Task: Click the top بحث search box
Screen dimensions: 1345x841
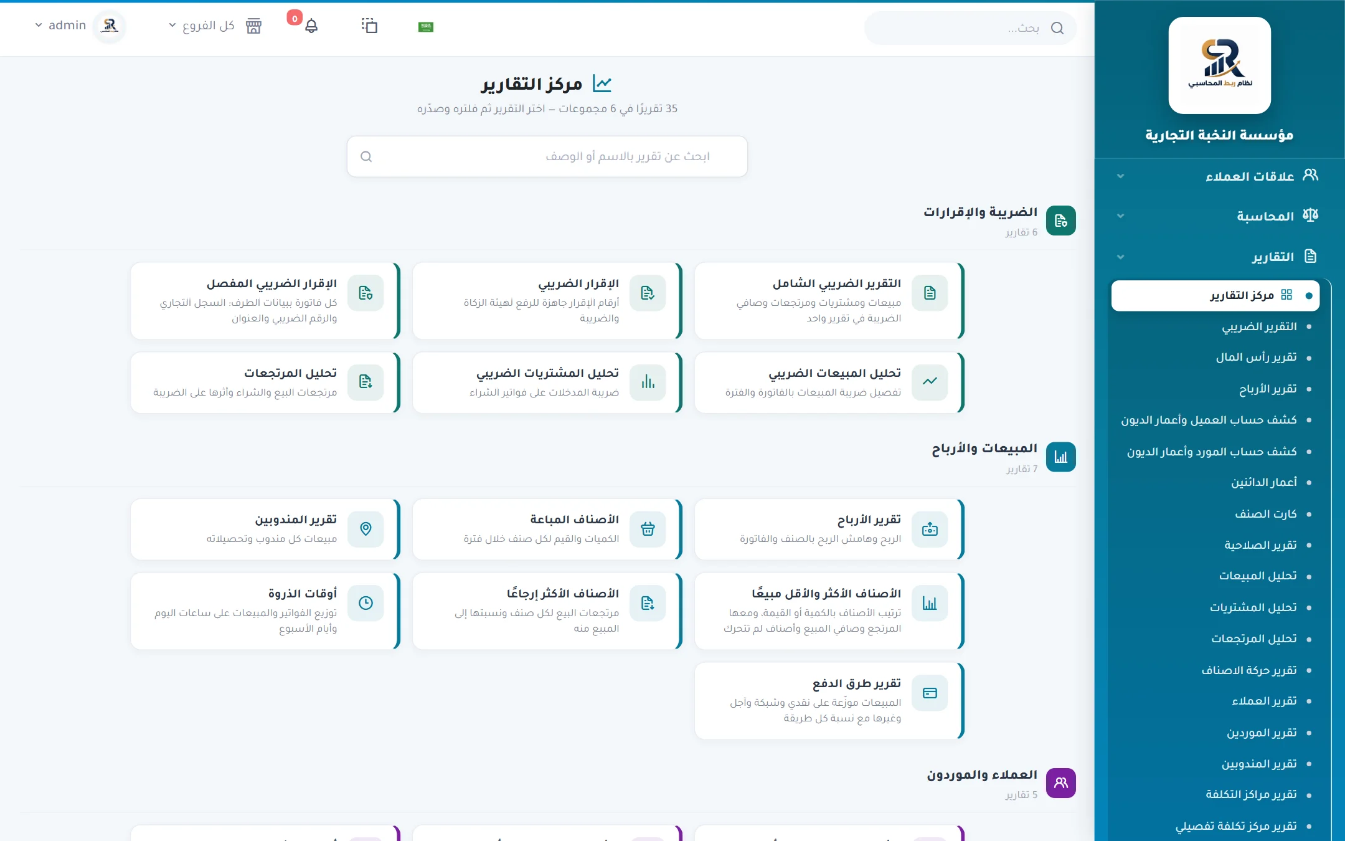Action: tap(970, 28)
